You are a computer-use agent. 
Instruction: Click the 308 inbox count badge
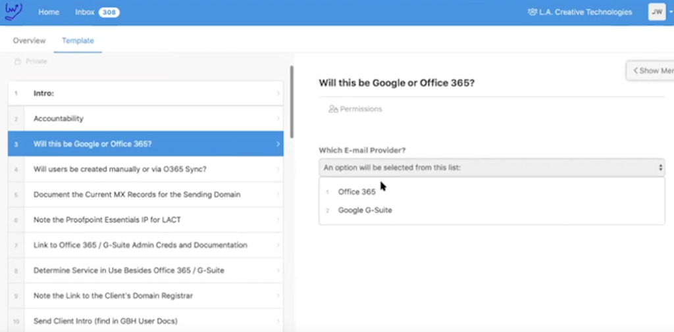pos(109,12)
